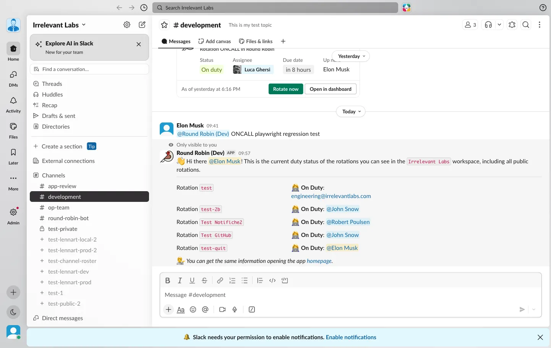Open channel more actions menu
The height and width of the screenshot is (348, 551).
pyautogui.click(x=540, y=25)
